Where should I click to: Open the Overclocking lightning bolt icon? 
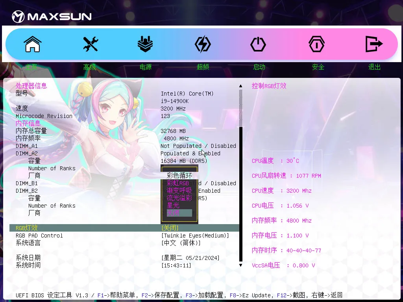(203, 44)
